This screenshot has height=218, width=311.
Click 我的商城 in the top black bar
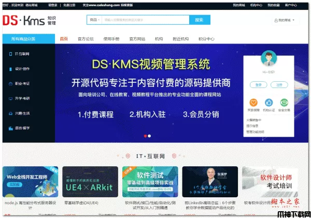pyautogui.click(x=239, y=5)
